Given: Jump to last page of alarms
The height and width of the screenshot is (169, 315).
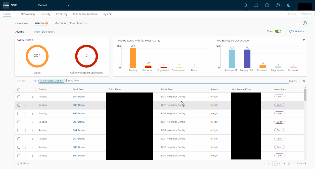Looking at the screenshot, I should (x=289, y=163).
